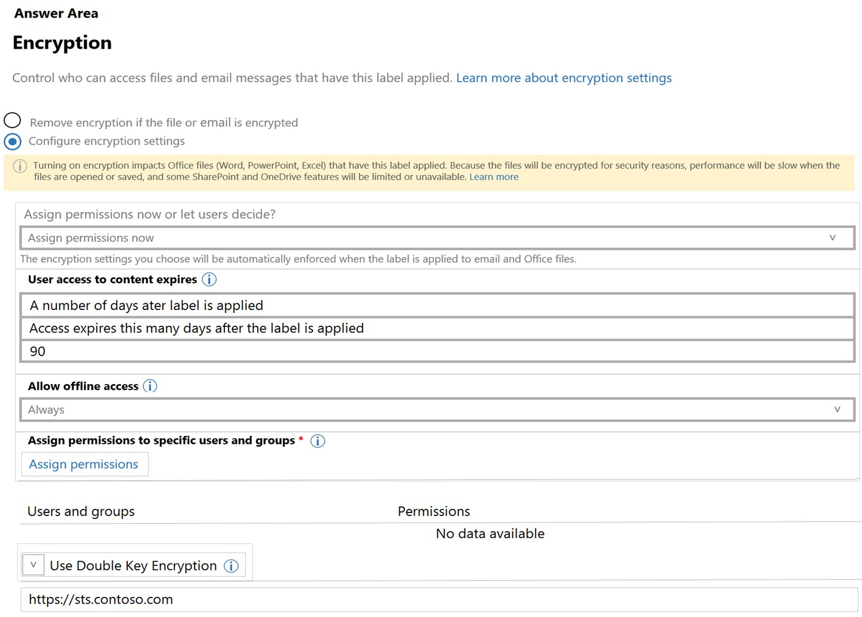The width and height of the screenshot is (862, 617).
Task: Click the Users and groups column header
Action: (x=81, y=512)
